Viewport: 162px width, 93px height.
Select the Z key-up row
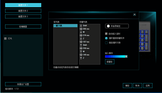(90, 58)
